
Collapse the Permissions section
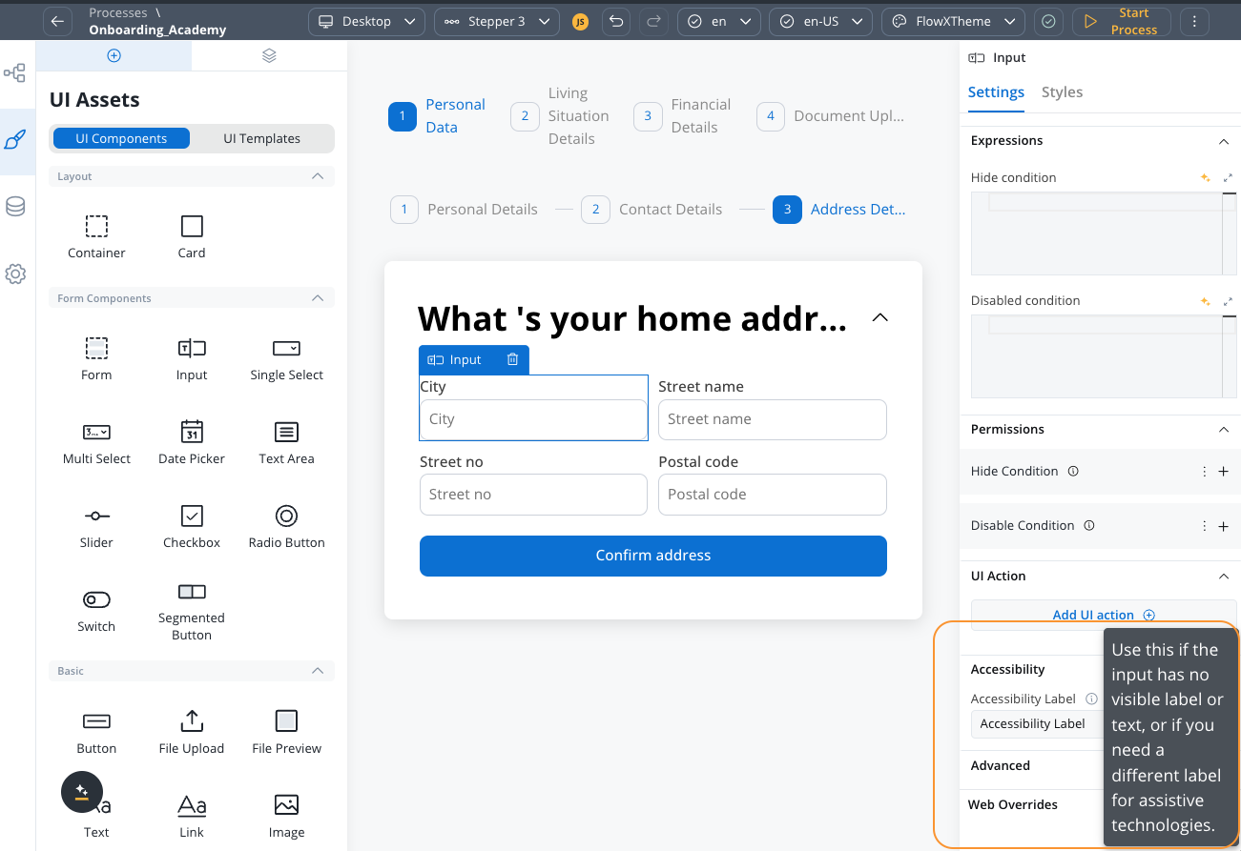(1224, 430)
